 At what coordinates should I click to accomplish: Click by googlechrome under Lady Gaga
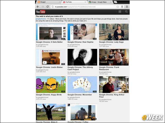[105, 45]
